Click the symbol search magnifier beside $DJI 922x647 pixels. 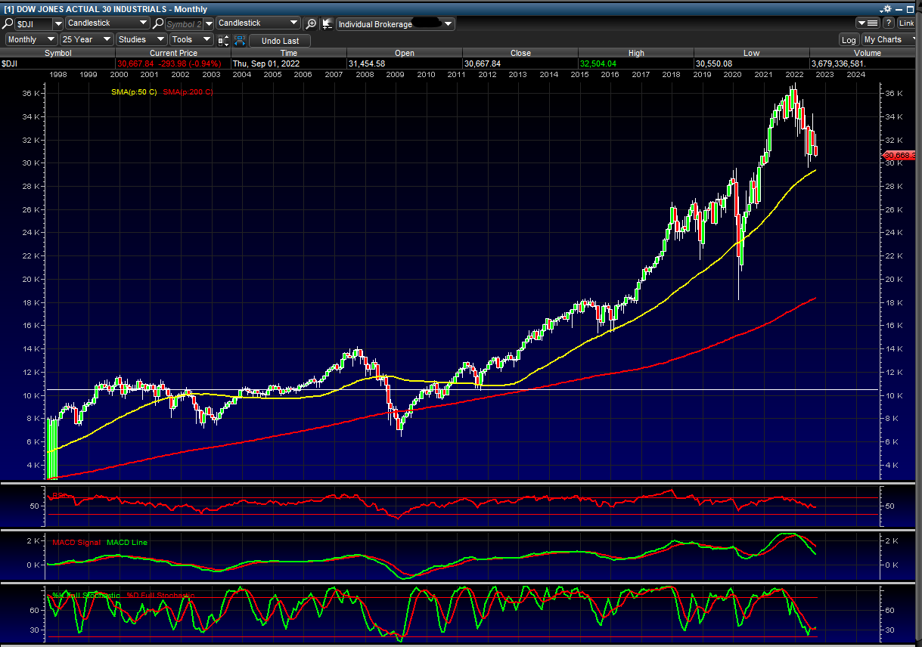pos(8,24)
